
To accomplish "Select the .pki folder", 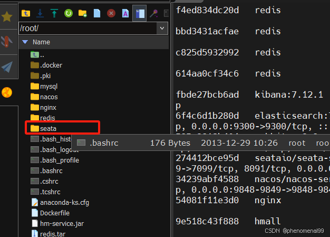I will click(41, 76).
